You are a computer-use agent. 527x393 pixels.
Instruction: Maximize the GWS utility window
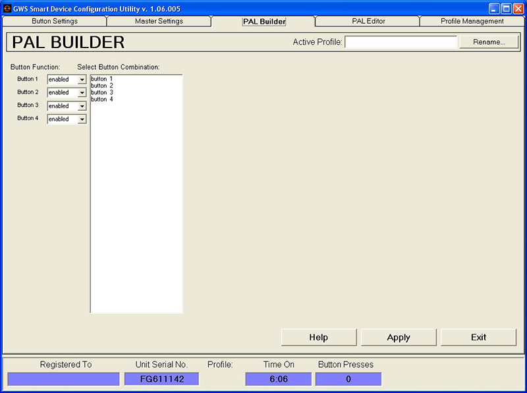pos(506,9)
